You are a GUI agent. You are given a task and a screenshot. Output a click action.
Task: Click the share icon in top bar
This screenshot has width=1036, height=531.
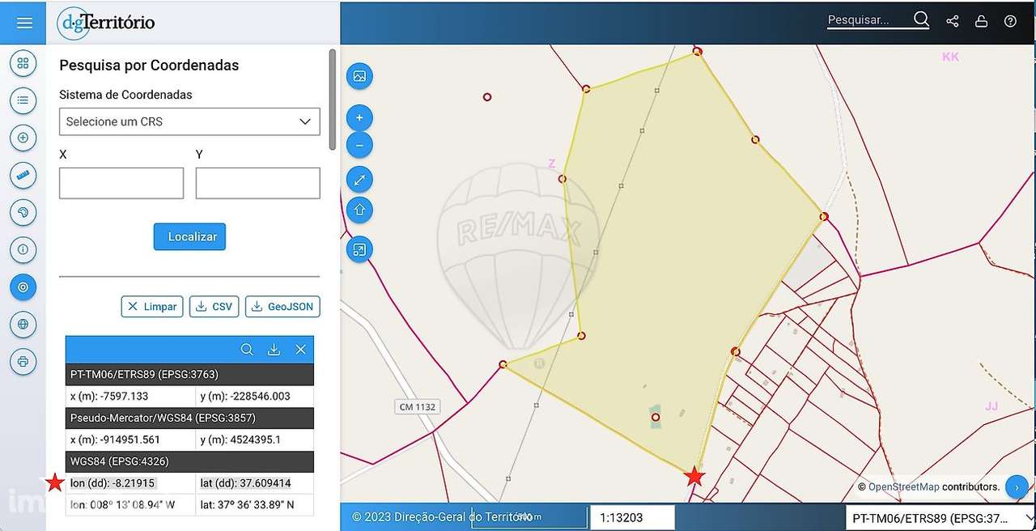pos(953,21)
